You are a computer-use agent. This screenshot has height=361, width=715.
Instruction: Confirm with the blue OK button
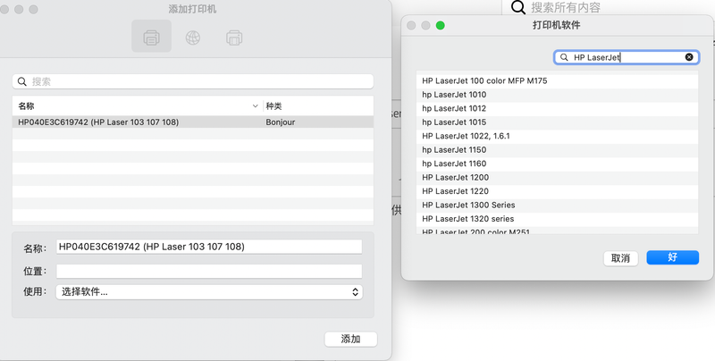click(x=672, y=257)
